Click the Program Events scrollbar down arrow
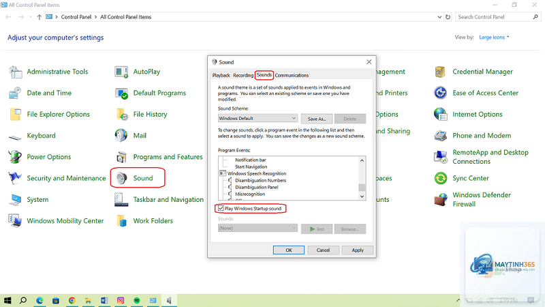Image resolution: width=545 pixels, height=307 pixels. tap(362, 196)
